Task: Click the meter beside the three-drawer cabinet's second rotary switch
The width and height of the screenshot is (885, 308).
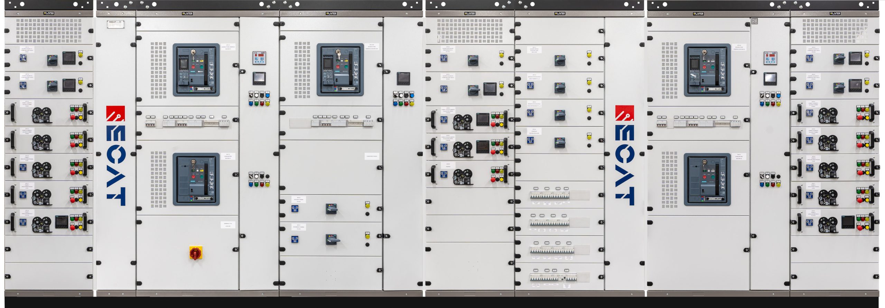Action: (x=490, y=89)
